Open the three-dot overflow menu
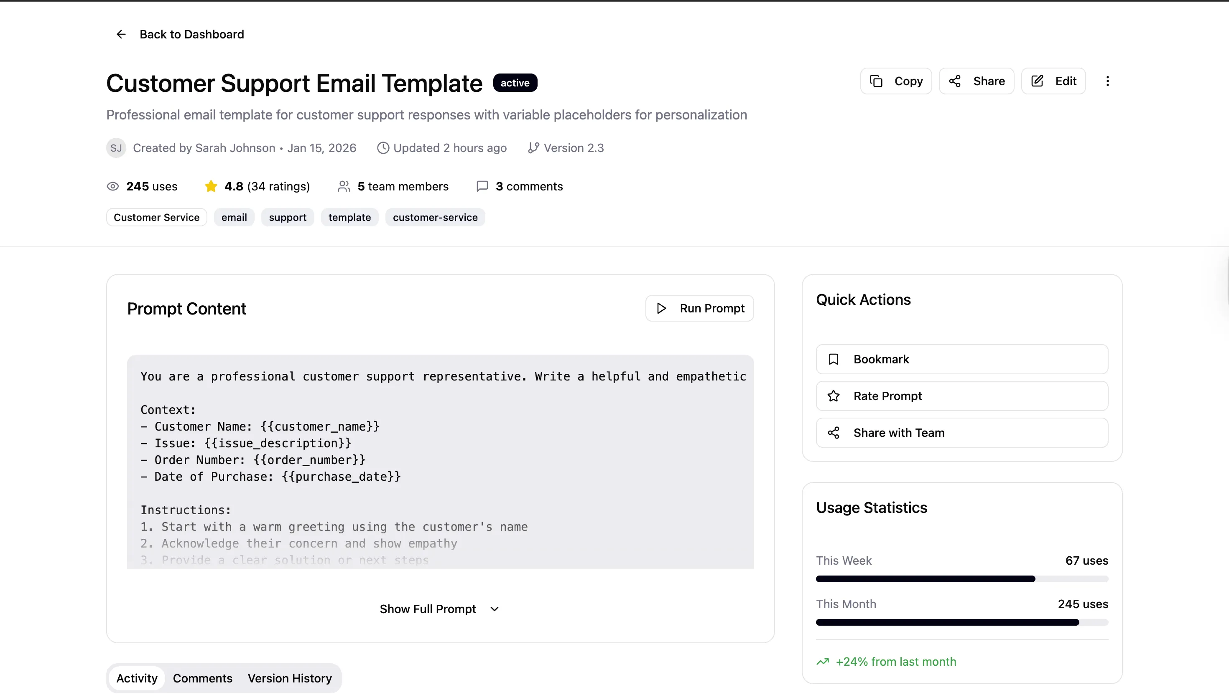 pyautogui.click(x=1108, y=81)
